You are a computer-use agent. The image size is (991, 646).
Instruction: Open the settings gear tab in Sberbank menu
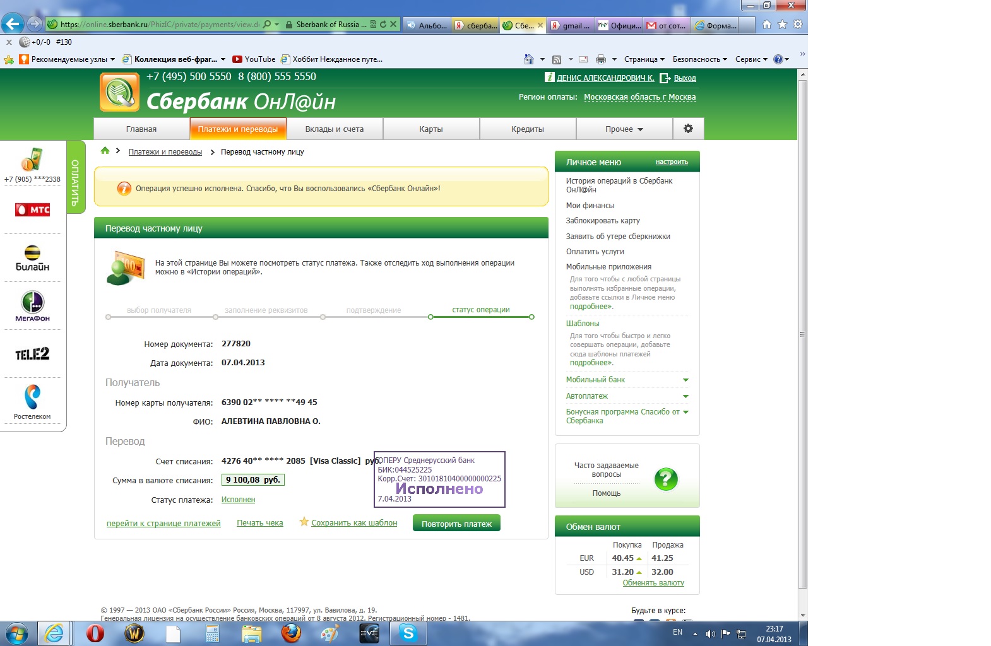tap(688, 129)
